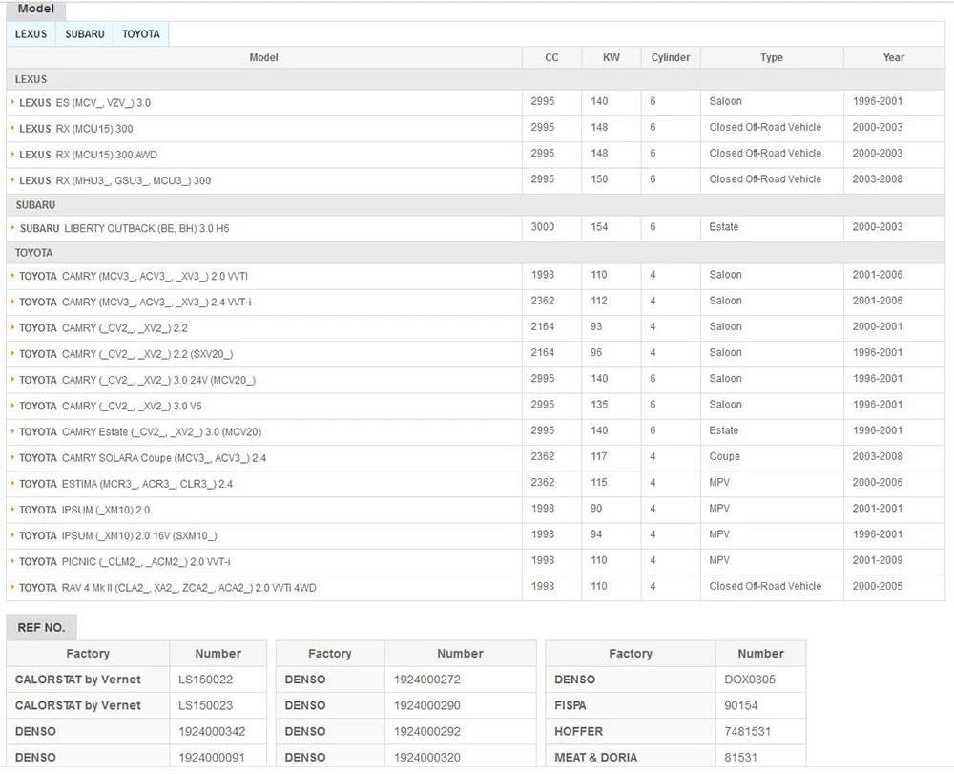The height and width of the screenshot is (774, 954).
Task: Open TOYOTA IPSUM (_XM10) 2.0 16V model
Action: tap(118, 536)
